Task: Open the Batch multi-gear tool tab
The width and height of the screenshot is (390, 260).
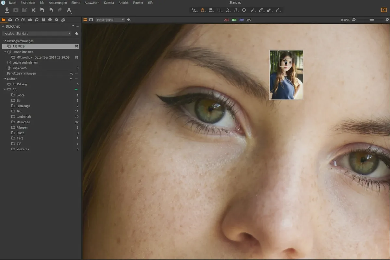Action: [x=63, y=20]
